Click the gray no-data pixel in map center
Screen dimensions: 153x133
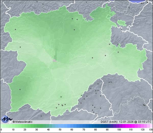54,61
